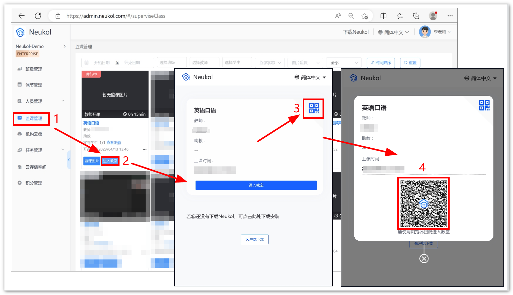Open 监课状态 filter dropdown
The image size is (513, 295).
click(270, 63)
